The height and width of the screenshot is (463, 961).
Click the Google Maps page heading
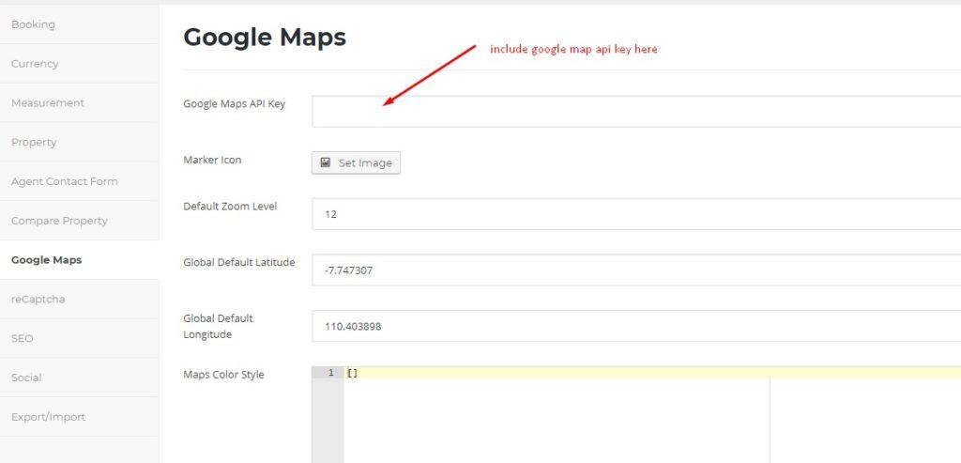pyautogui.click(x=265, y=38)
